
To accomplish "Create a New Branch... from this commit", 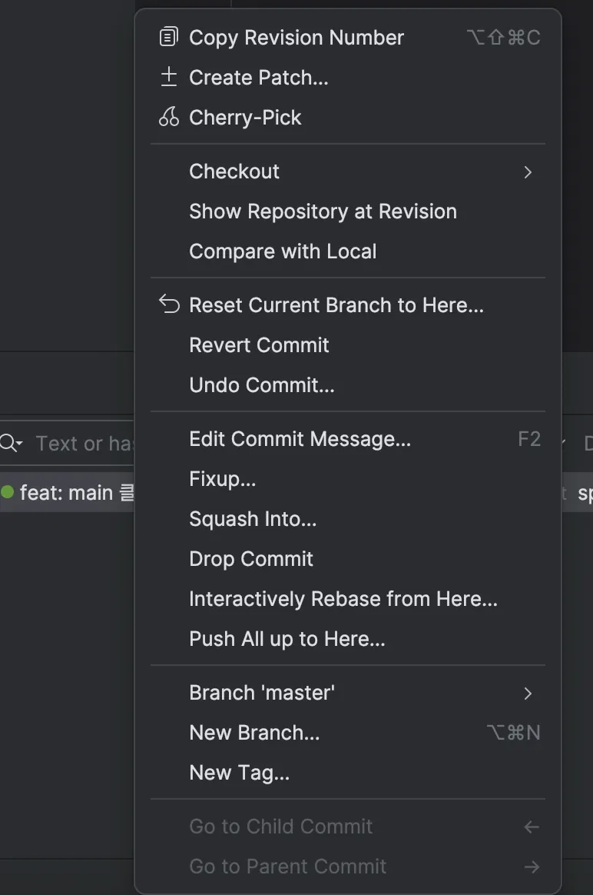I will tap(254, 733).
